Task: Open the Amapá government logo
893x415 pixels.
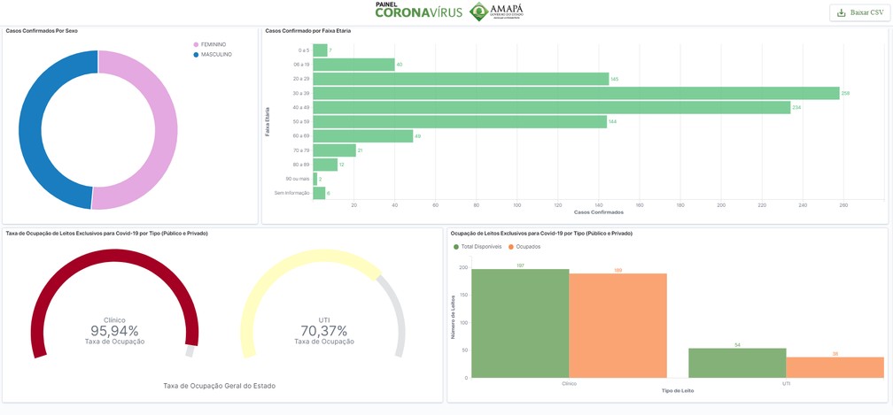Action: point(497,11)
